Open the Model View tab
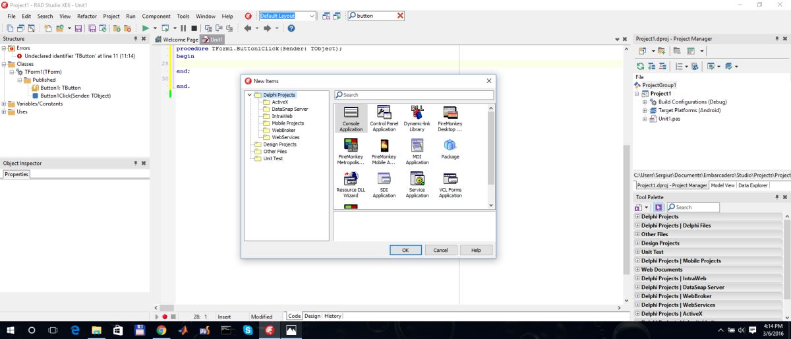791x339 pixels. [x=722, y=186]
